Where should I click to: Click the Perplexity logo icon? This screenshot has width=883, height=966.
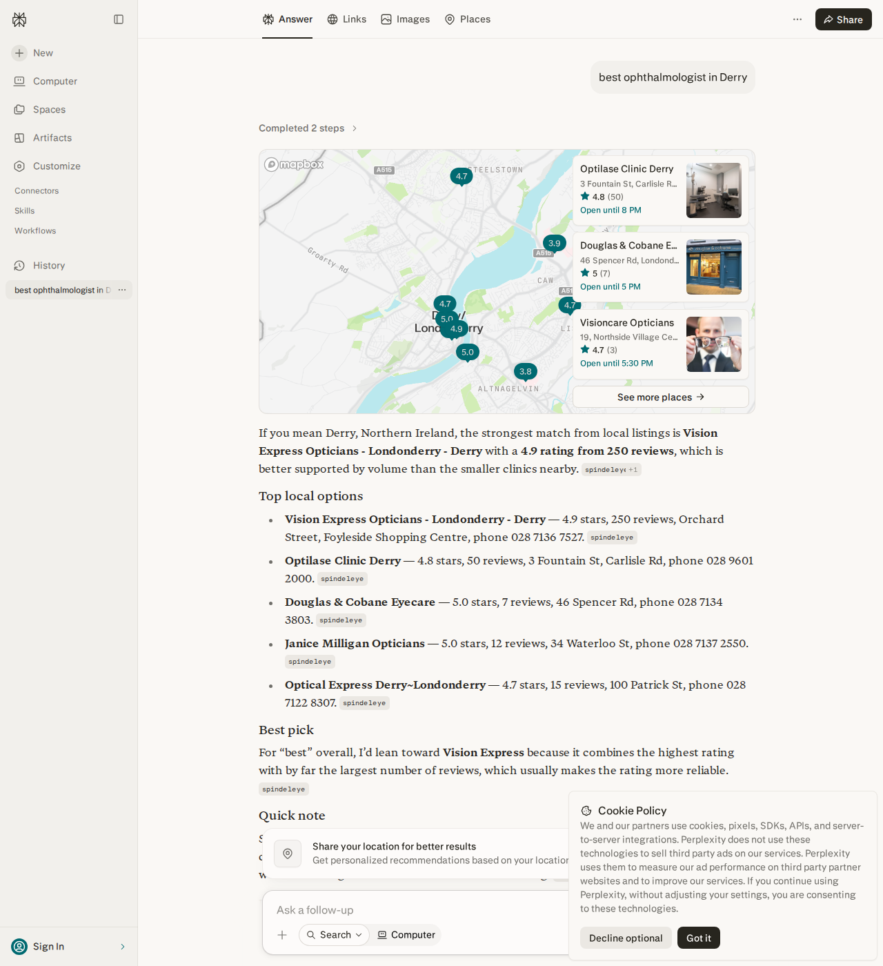click(19, 19)
